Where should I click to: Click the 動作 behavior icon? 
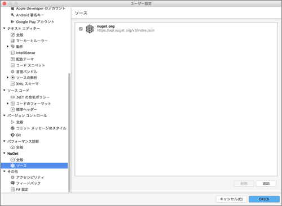12,46
